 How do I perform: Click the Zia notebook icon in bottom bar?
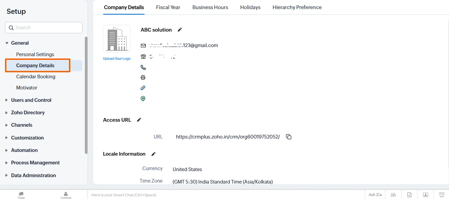tap(393, 195)
